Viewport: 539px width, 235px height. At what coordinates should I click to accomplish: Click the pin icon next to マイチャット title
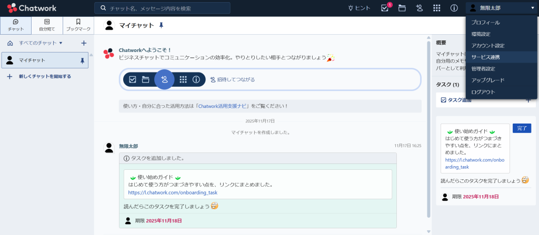[161, 25]
